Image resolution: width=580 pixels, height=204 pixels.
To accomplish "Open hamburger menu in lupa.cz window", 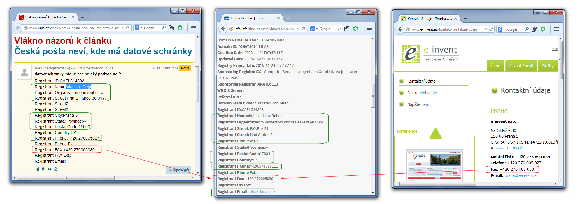I will 193,28.
